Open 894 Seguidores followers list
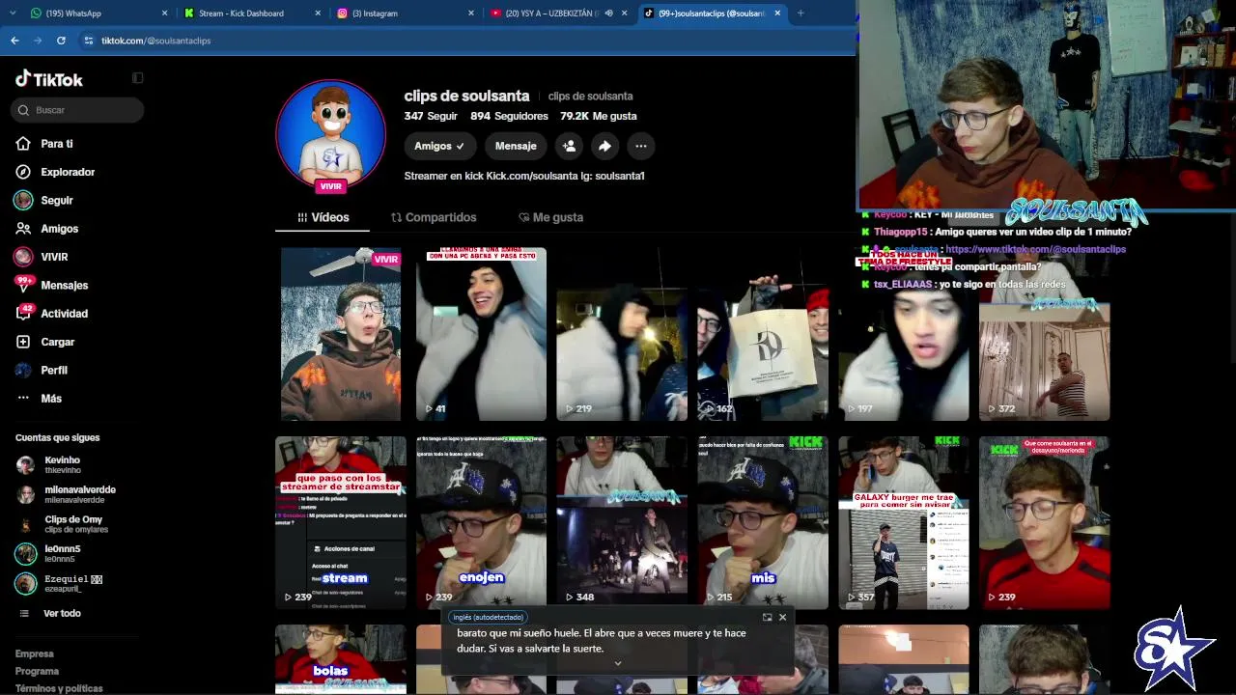 (509, 116)
